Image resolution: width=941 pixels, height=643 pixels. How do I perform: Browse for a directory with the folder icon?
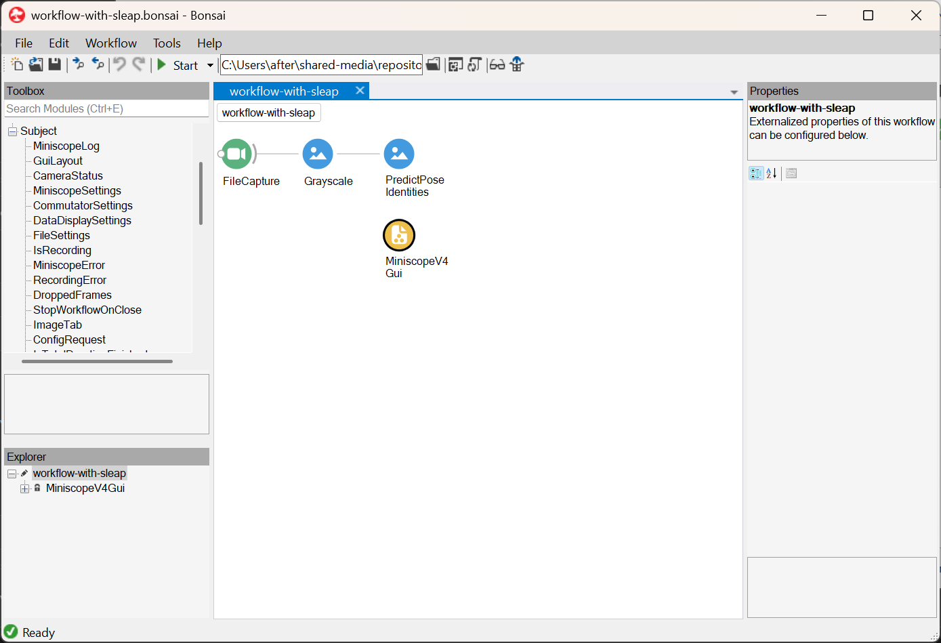click(x=433, y=64)
